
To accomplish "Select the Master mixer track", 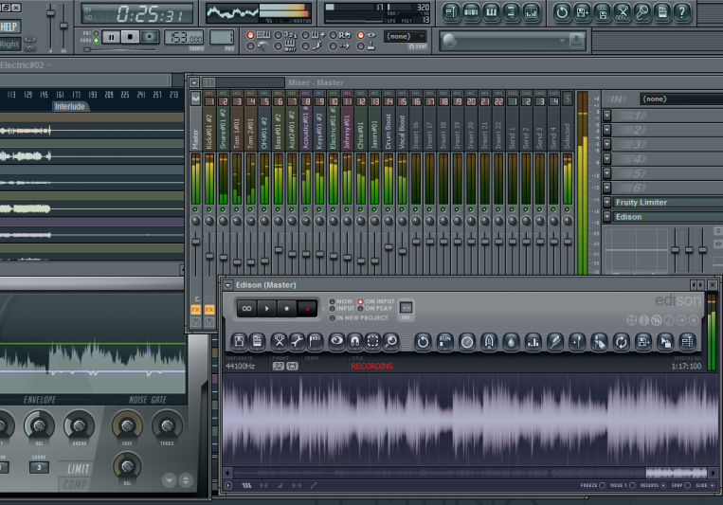I will (195, 132).
